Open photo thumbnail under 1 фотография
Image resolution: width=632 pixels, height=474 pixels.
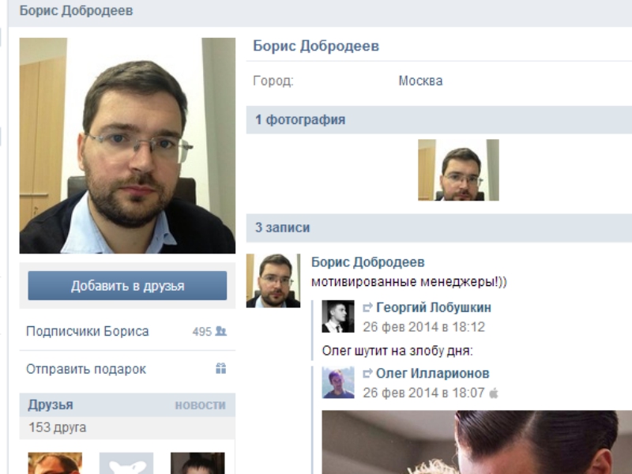pos(458,170)
